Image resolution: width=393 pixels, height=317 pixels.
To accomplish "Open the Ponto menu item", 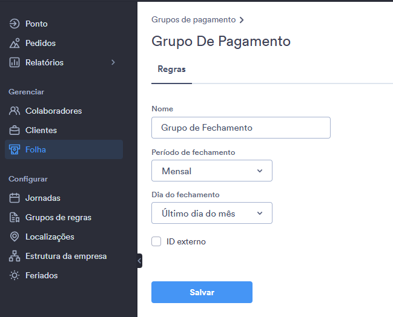I will click(64, 24).
